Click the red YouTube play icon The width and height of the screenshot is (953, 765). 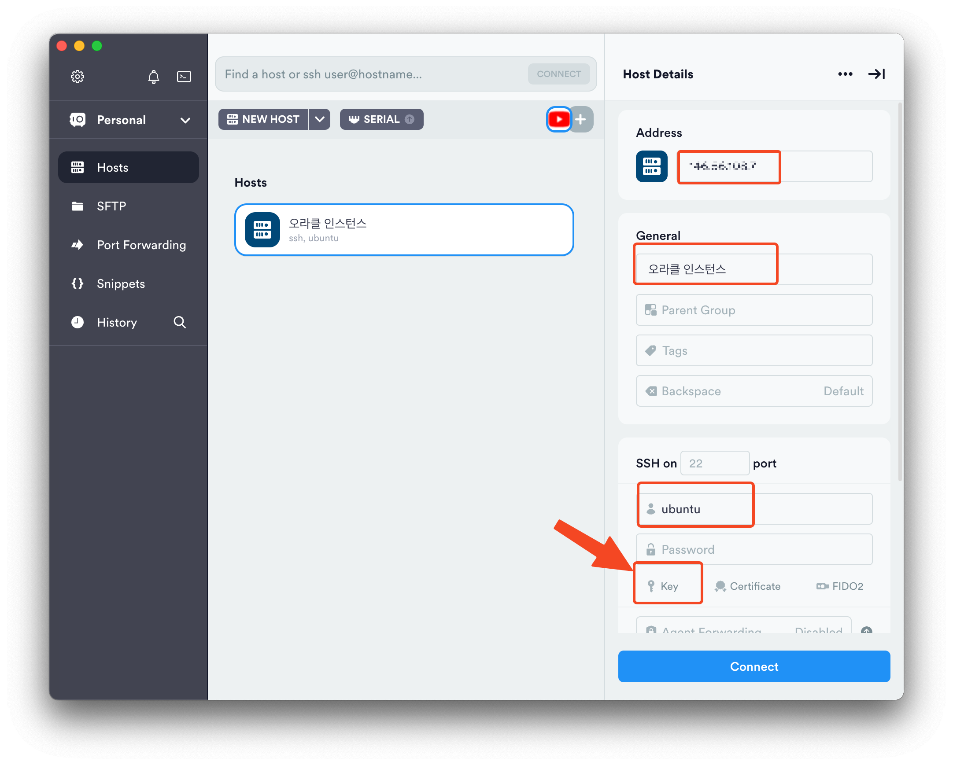559,119
